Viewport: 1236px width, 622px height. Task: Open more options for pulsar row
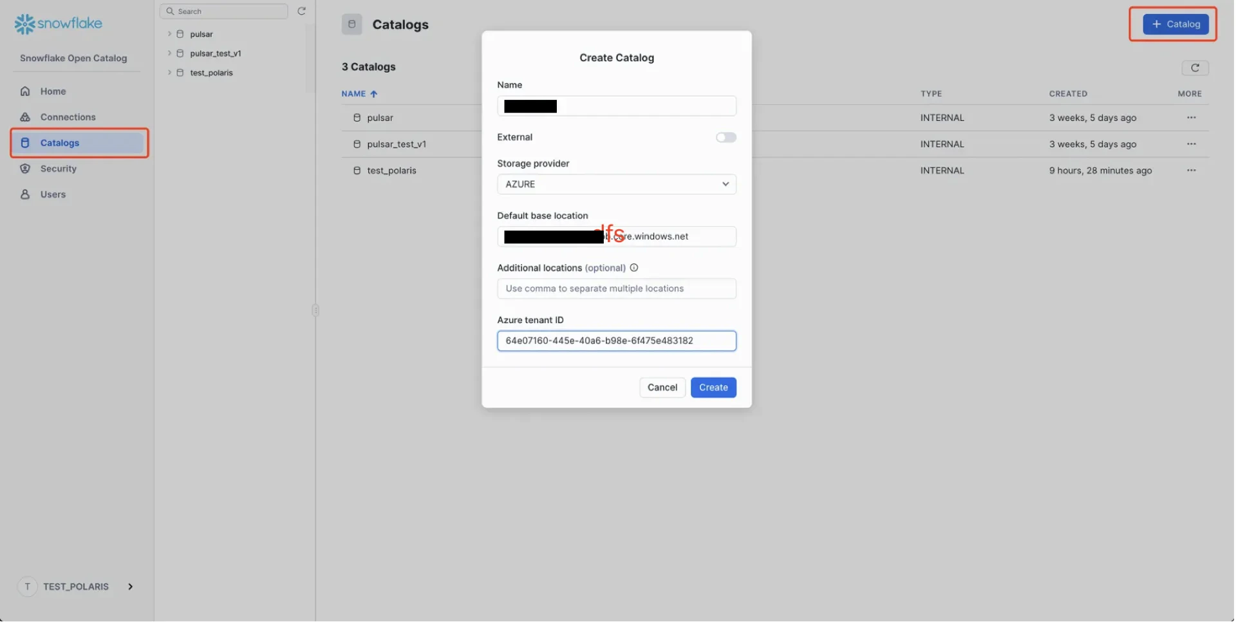click(1192, 118)
